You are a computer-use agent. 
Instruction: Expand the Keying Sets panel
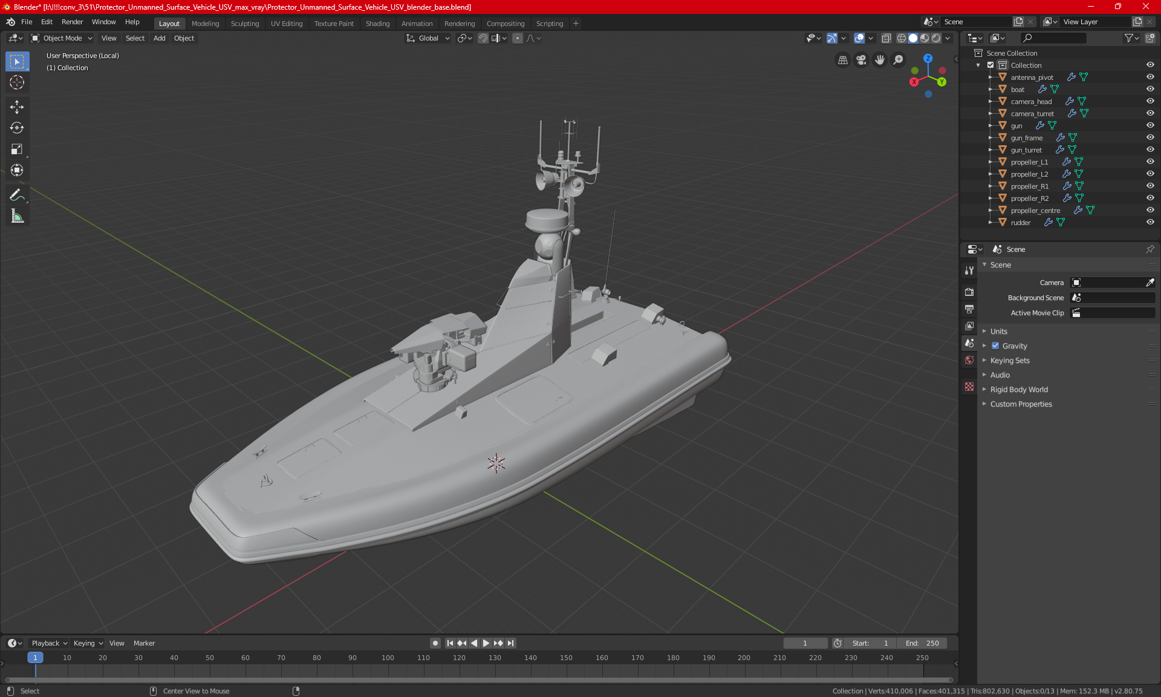tap(1009, 360)
